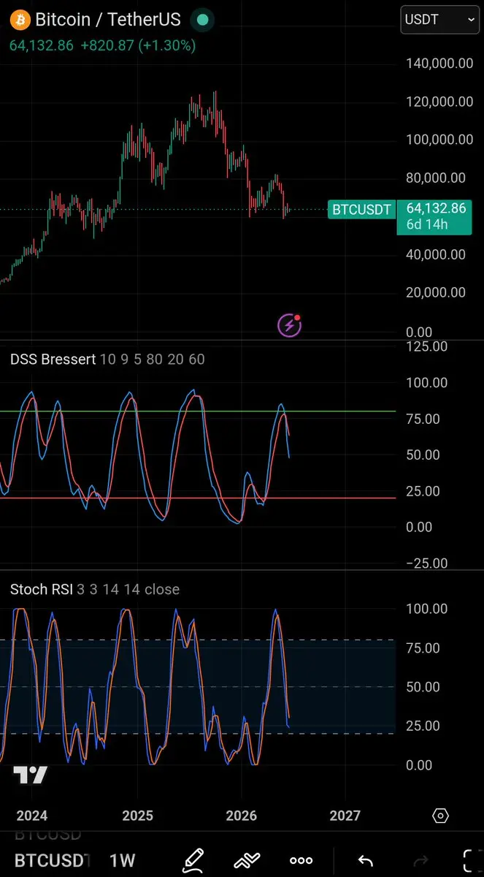This screenshot has height=877, width=484.
Task: Click the TradingView logo
Action: [31, 775]
